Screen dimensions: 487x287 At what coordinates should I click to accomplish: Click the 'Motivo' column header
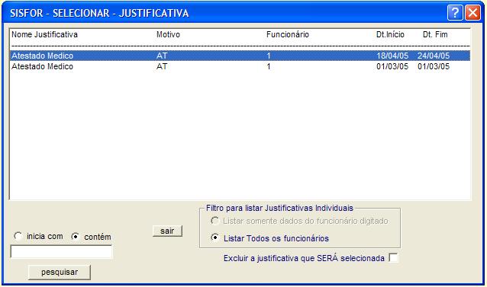click(168, 34)
